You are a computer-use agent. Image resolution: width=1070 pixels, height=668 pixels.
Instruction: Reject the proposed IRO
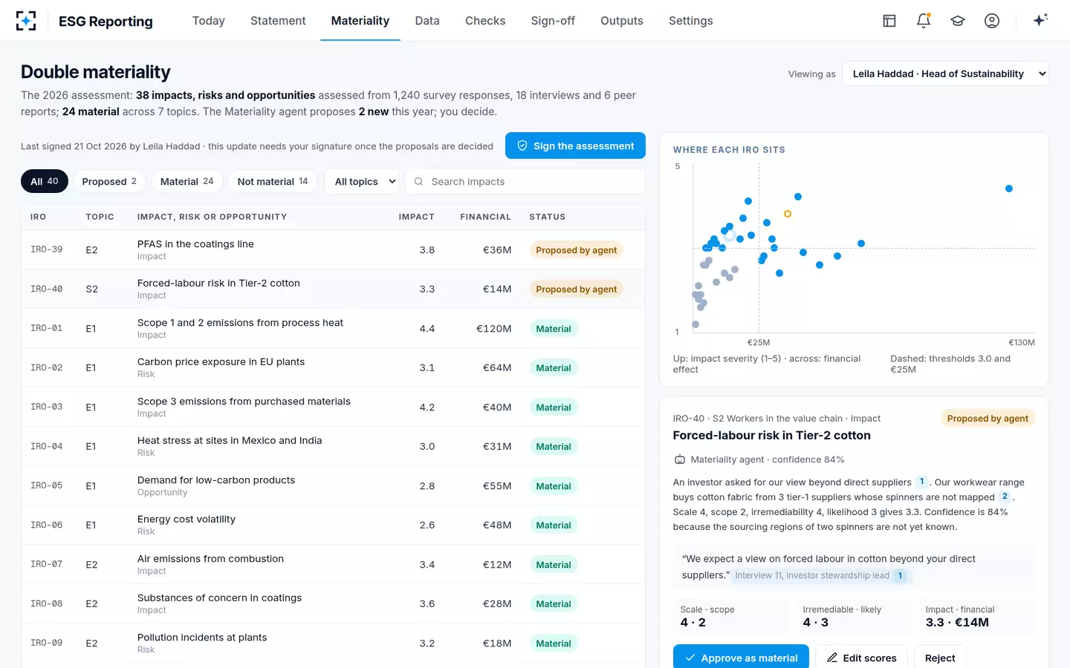point(940,658)
